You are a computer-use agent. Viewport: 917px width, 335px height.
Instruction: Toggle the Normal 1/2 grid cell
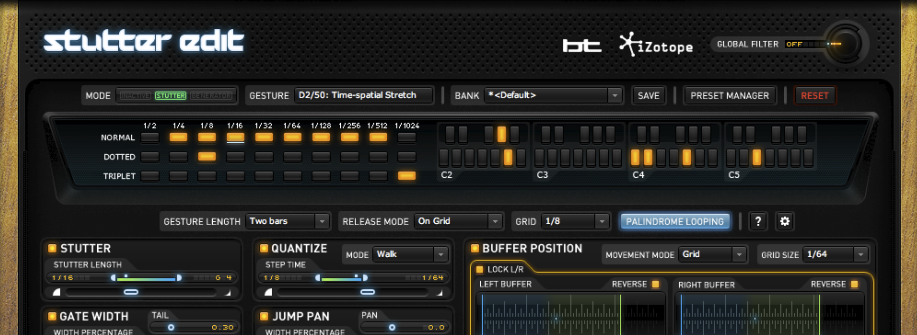click(150, 137)
